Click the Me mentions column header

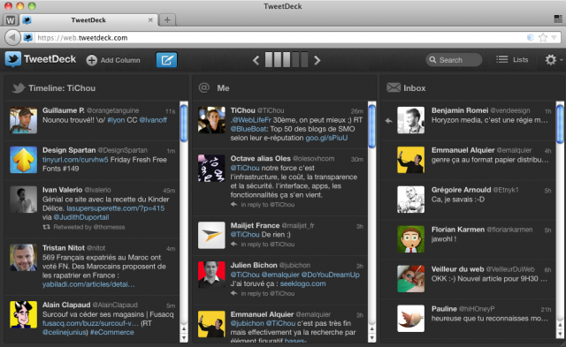(284, 88)
